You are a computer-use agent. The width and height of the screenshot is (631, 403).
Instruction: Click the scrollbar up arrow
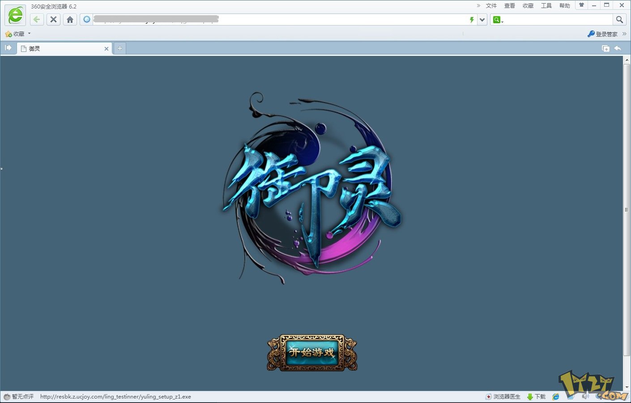point(627,60)
